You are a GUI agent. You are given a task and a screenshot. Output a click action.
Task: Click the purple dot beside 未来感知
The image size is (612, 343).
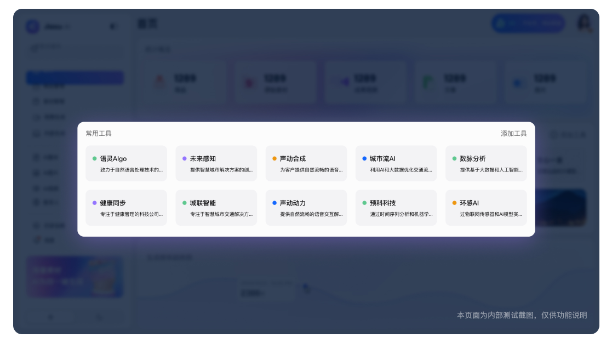(x=185, y=158)
